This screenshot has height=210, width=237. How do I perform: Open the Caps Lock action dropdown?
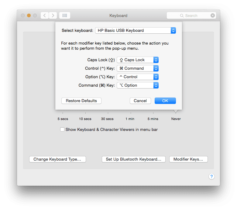tap(138, 60)
